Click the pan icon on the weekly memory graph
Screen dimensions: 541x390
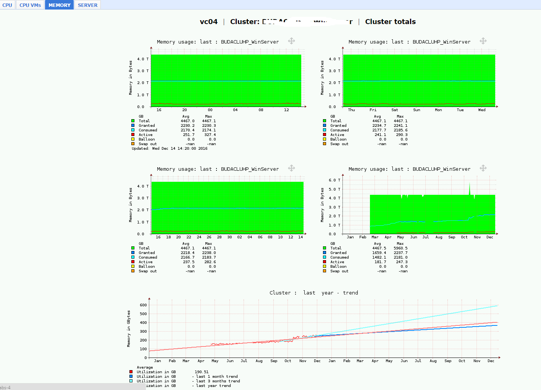(483, 41)
